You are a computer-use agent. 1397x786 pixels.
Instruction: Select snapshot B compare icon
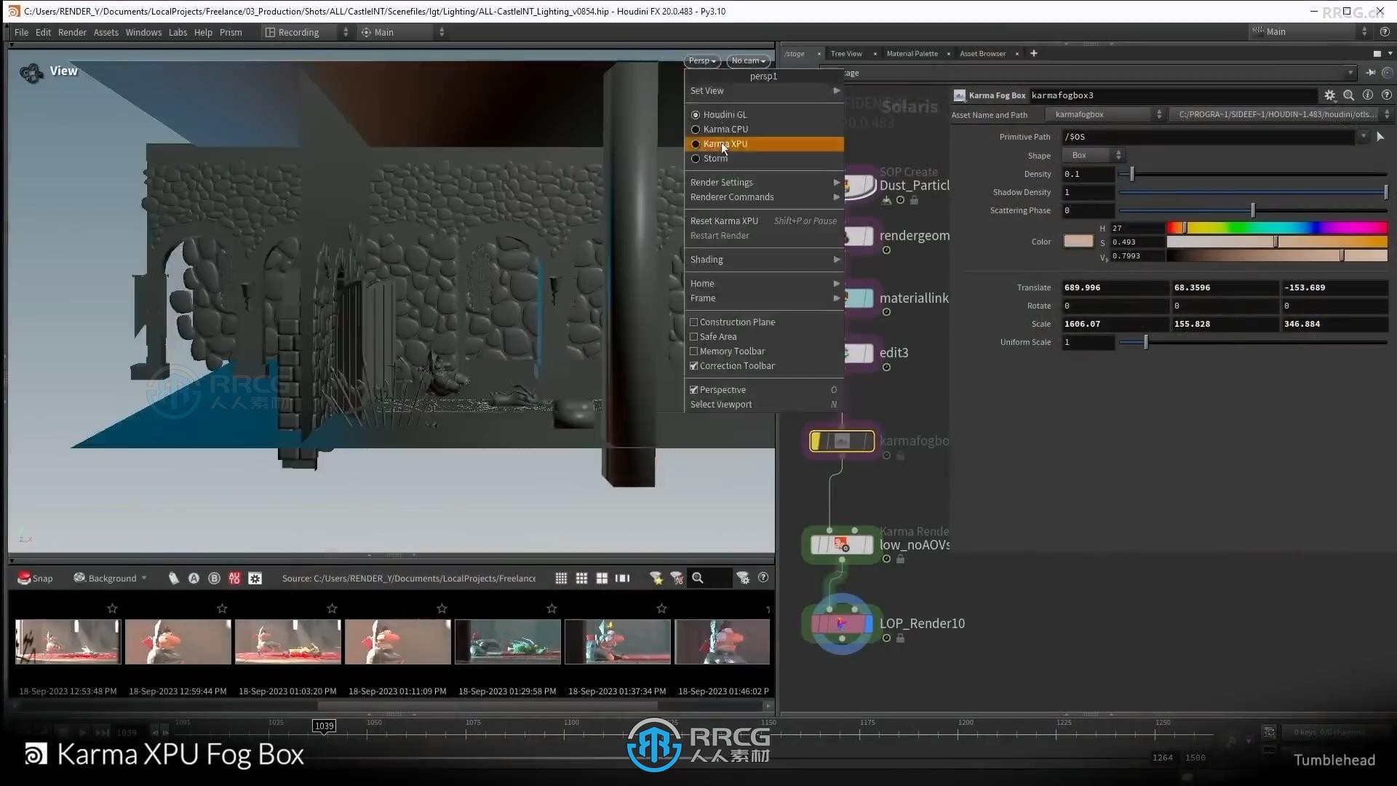(214, 578)
